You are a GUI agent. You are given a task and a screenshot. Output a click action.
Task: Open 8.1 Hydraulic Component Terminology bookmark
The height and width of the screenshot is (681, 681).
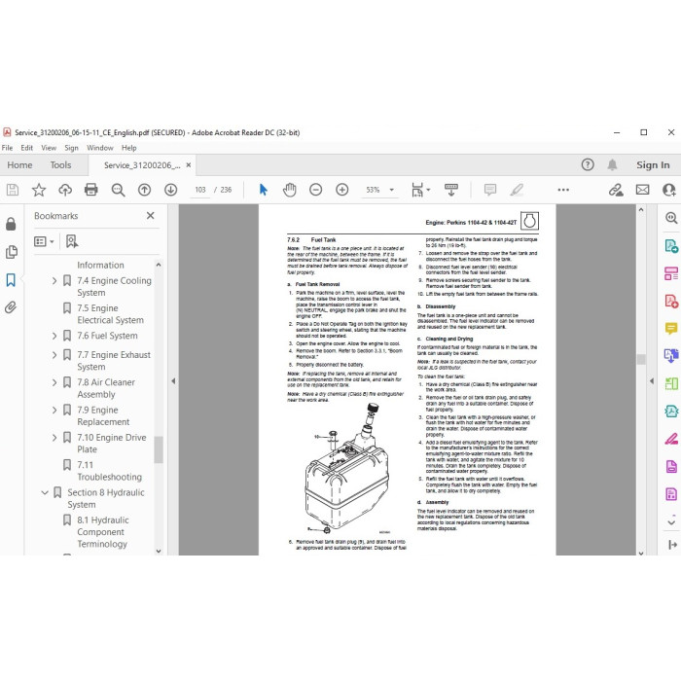(x=103, y=532)
